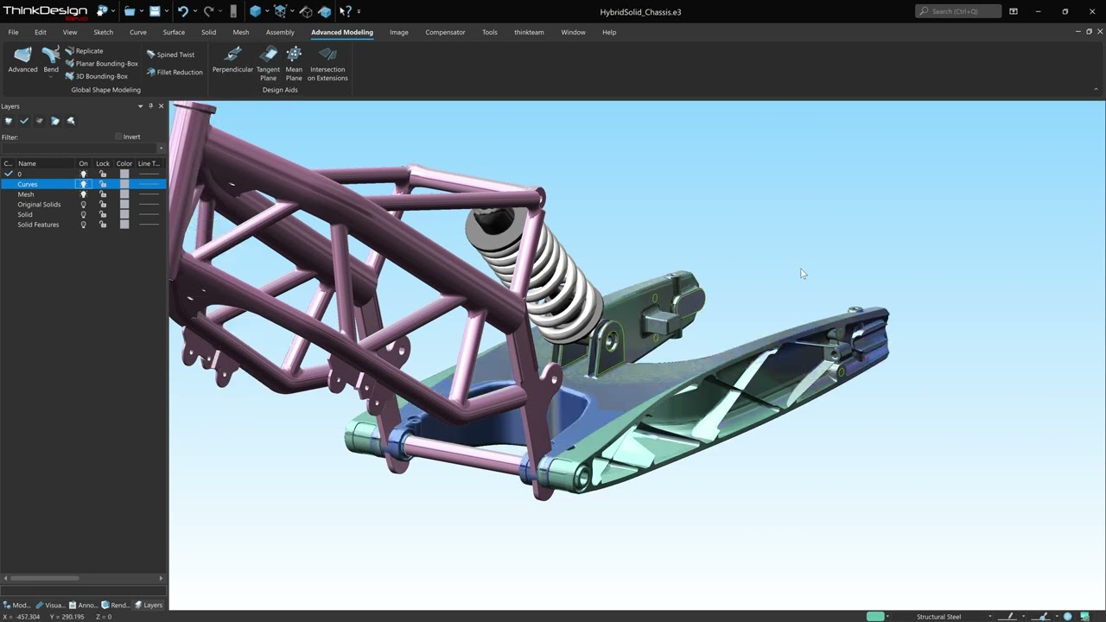Click the Save disk icon
This screenshot has width=1106, height=622.
(155, 11)
